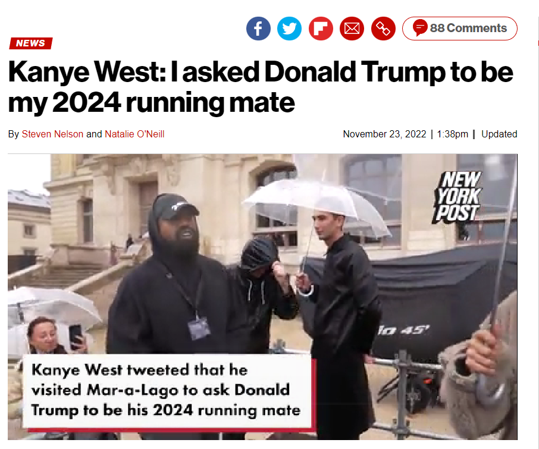
Task: Click the red comment bubble icon
Action: [x=420, y=27]
